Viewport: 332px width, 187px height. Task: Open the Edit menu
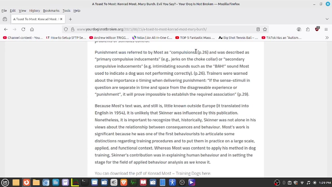13,11
